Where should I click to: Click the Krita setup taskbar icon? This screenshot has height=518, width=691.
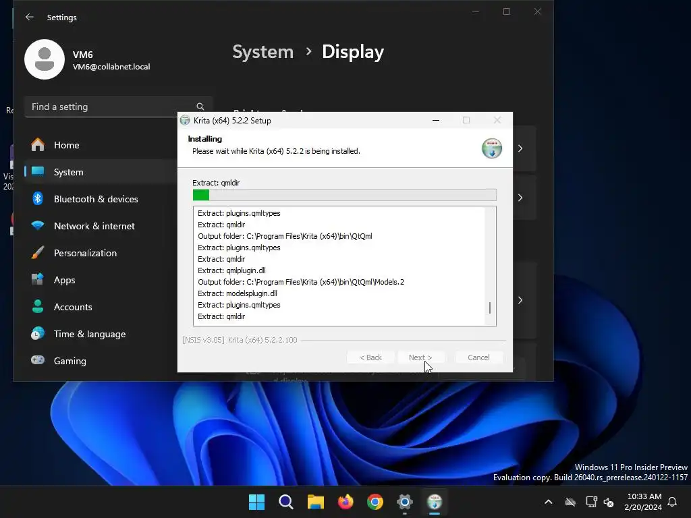click(435, 502)
